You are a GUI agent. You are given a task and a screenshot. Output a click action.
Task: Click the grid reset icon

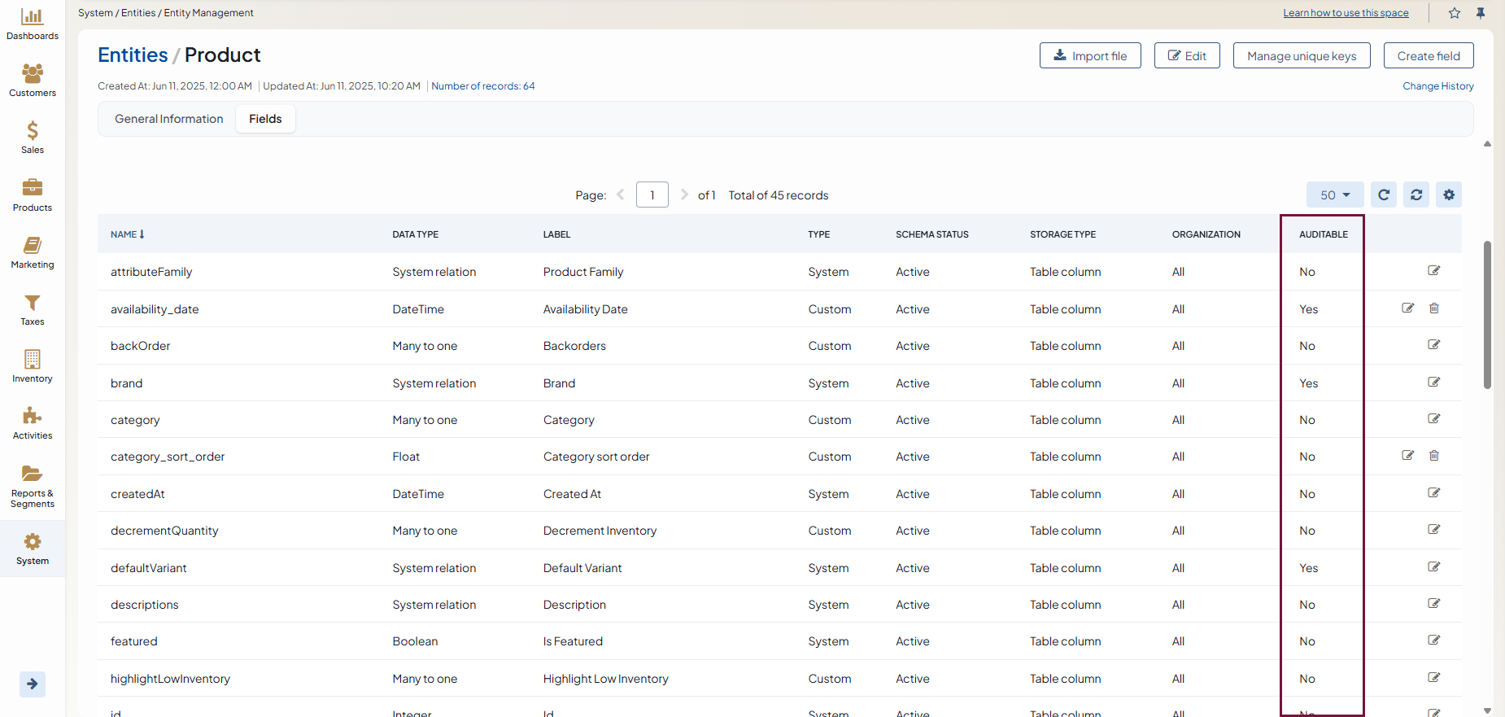1416,195
